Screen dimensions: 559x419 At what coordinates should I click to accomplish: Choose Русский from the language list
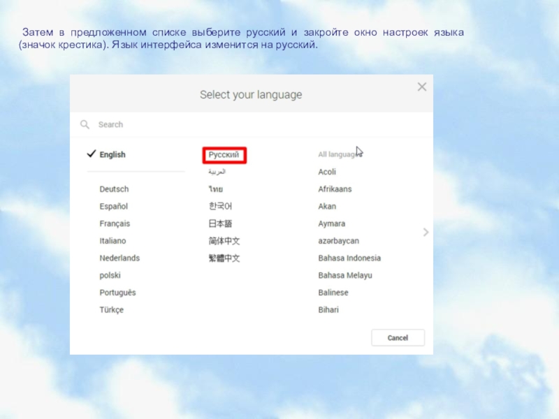tap(224, 154)
